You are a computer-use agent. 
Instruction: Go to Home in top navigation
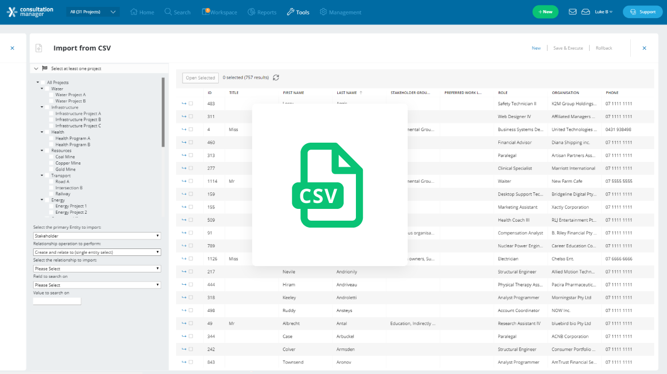(142, 12)
